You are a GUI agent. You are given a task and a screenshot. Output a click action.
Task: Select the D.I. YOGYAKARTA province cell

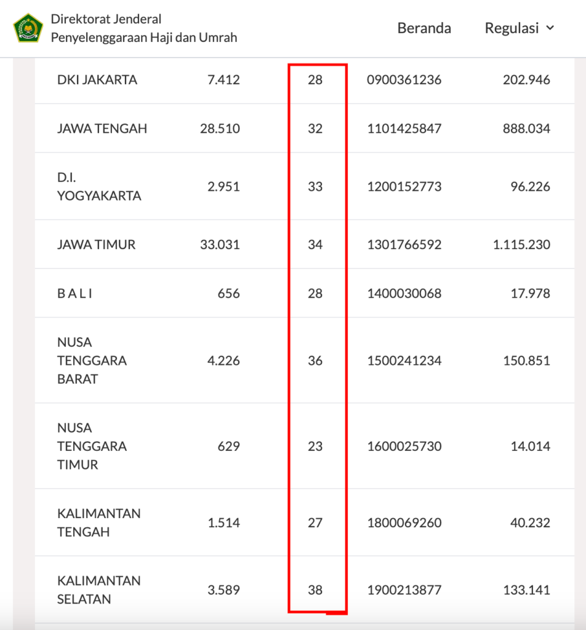tap(99, 186)
